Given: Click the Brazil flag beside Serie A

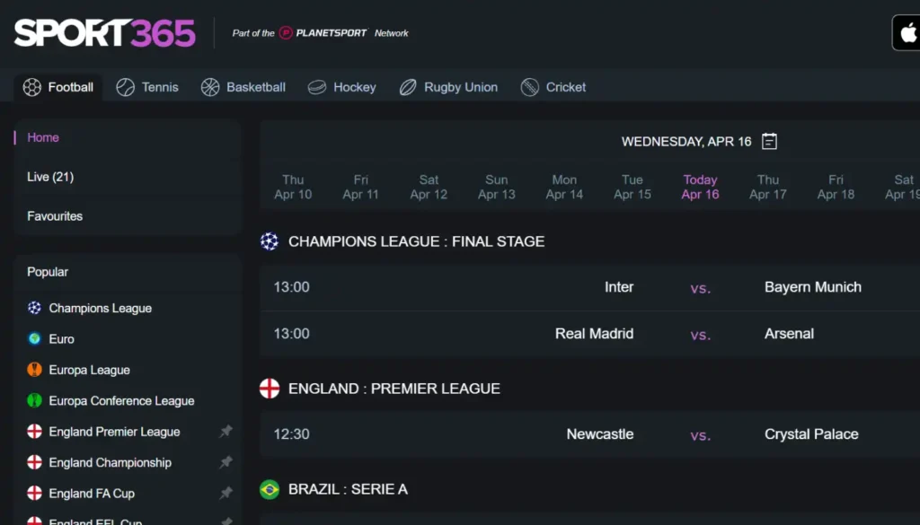Looking at the screenshot, I should click(x=270, y=489).
